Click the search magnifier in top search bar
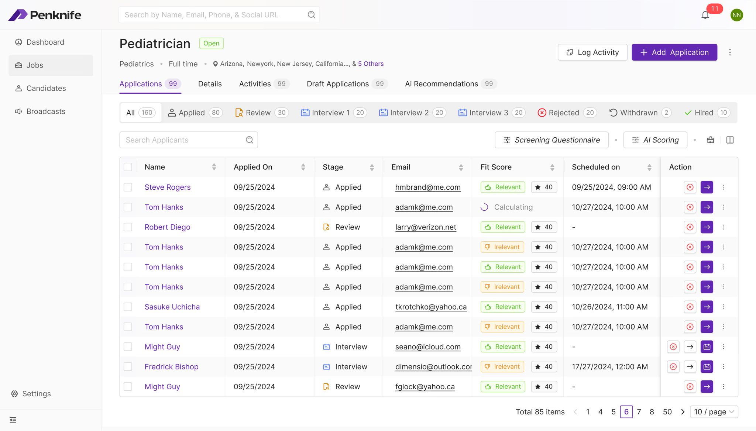 (311, 15)
